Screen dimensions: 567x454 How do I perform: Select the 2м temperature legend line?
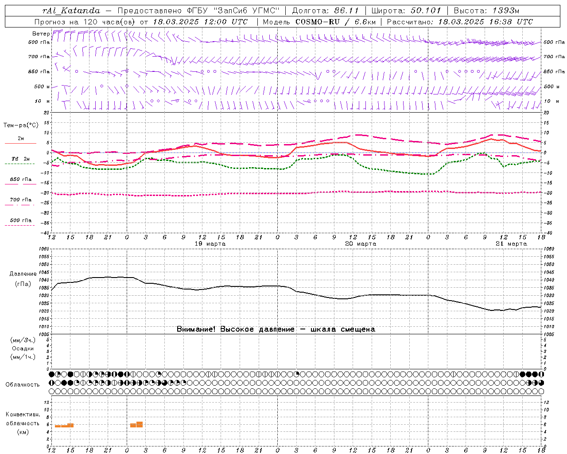[20, 139]
